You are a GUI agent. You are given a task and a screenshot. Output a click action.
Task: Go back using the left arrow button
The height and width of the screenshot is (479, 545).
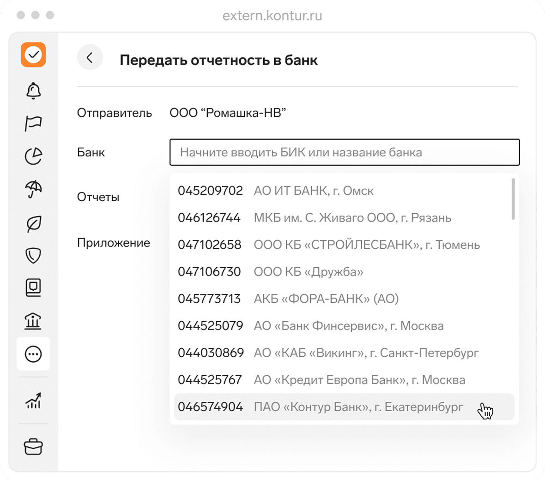point(90,58)
